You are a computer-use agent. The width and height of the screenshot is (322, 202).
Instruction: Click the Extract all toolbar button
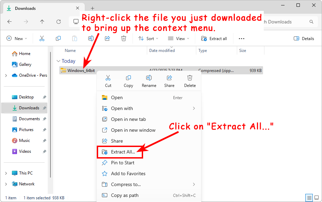coord(214,39)
